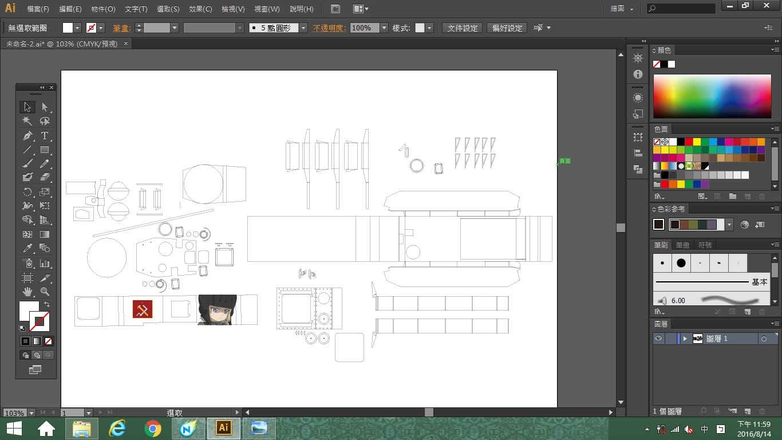
Task: Open Illustrator from the Windows taskbar
Action: point(224,428)
